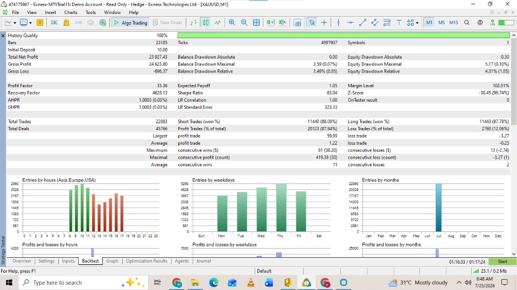The width and height of the screenshot is (517, 290).
Task: Switch to the Settings tab
Action: tap(46, 260)
